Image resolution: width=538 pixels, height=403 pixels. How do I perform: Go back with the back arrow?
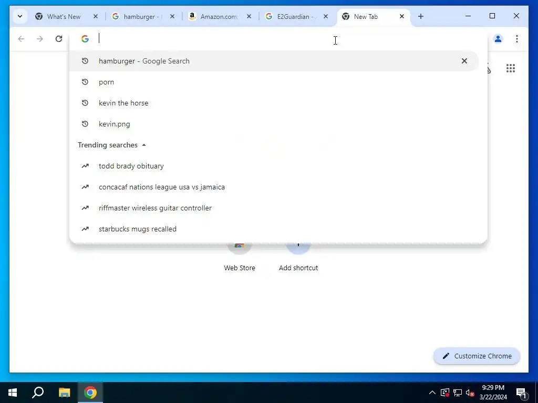coord(21,39)
